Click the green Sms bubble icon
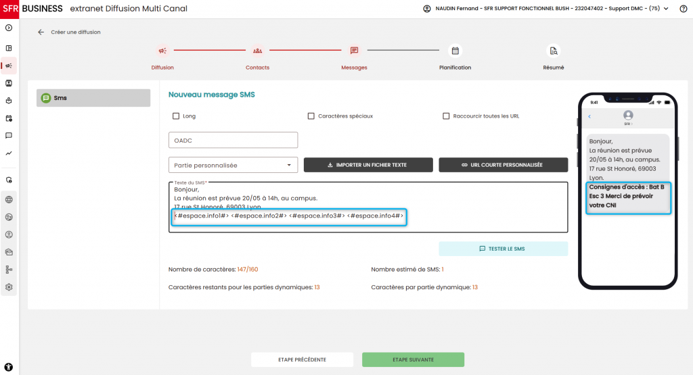 pos(46,98)
